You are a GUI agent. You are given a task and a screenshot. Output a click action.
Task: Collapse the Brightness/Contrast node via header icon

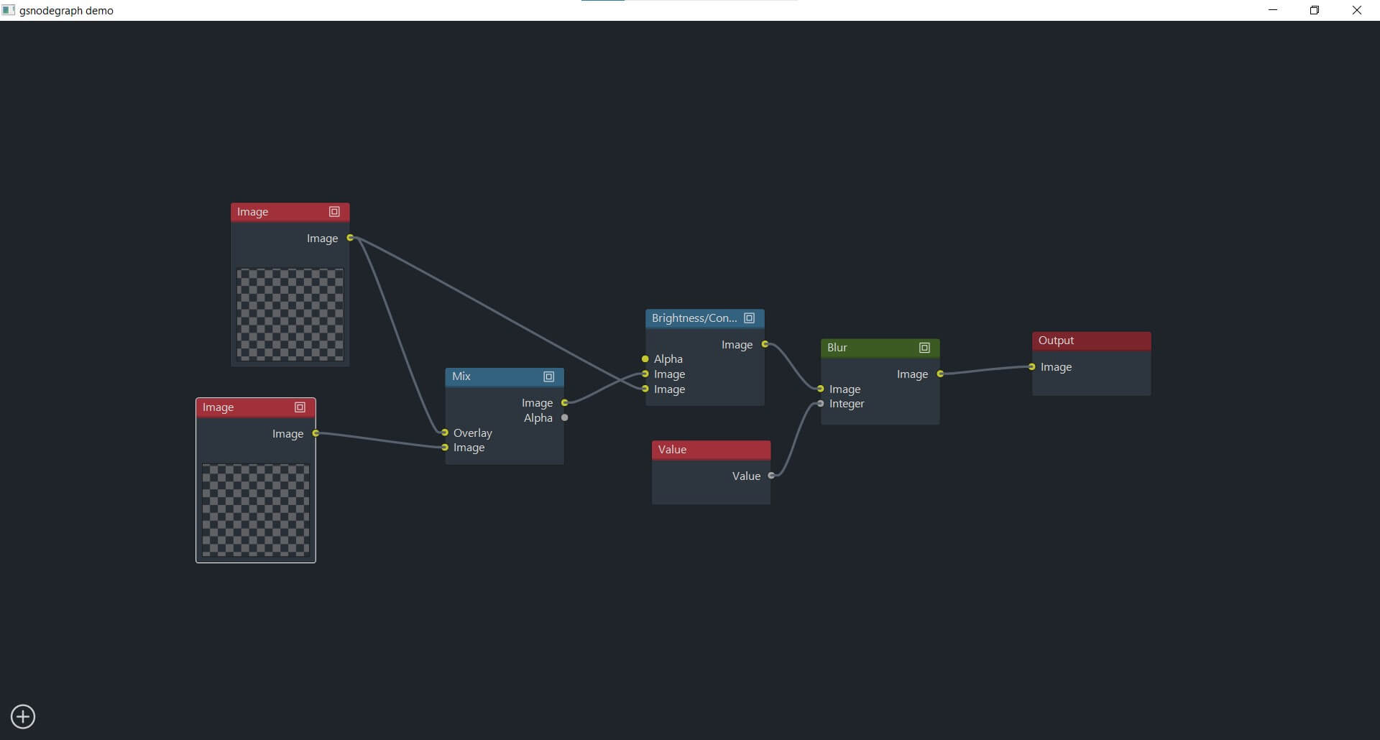point(749,318)
